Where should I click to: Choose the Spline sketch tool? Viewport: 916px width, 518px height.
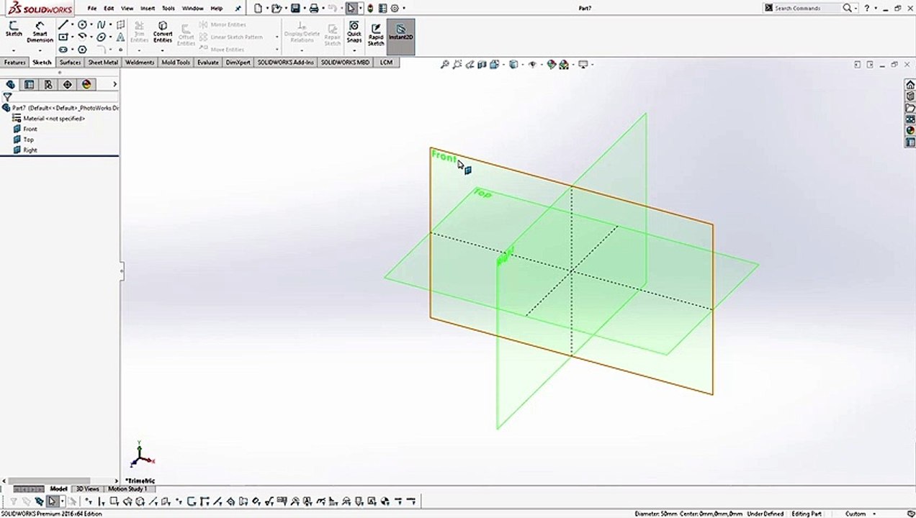101,24
